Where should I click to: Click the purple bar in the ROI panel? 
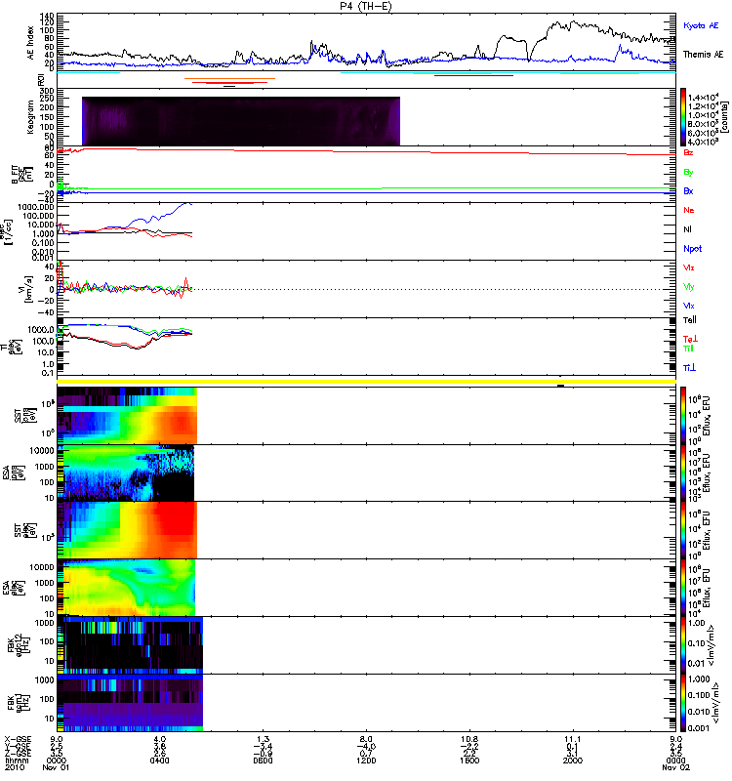(x=473, y=76)
